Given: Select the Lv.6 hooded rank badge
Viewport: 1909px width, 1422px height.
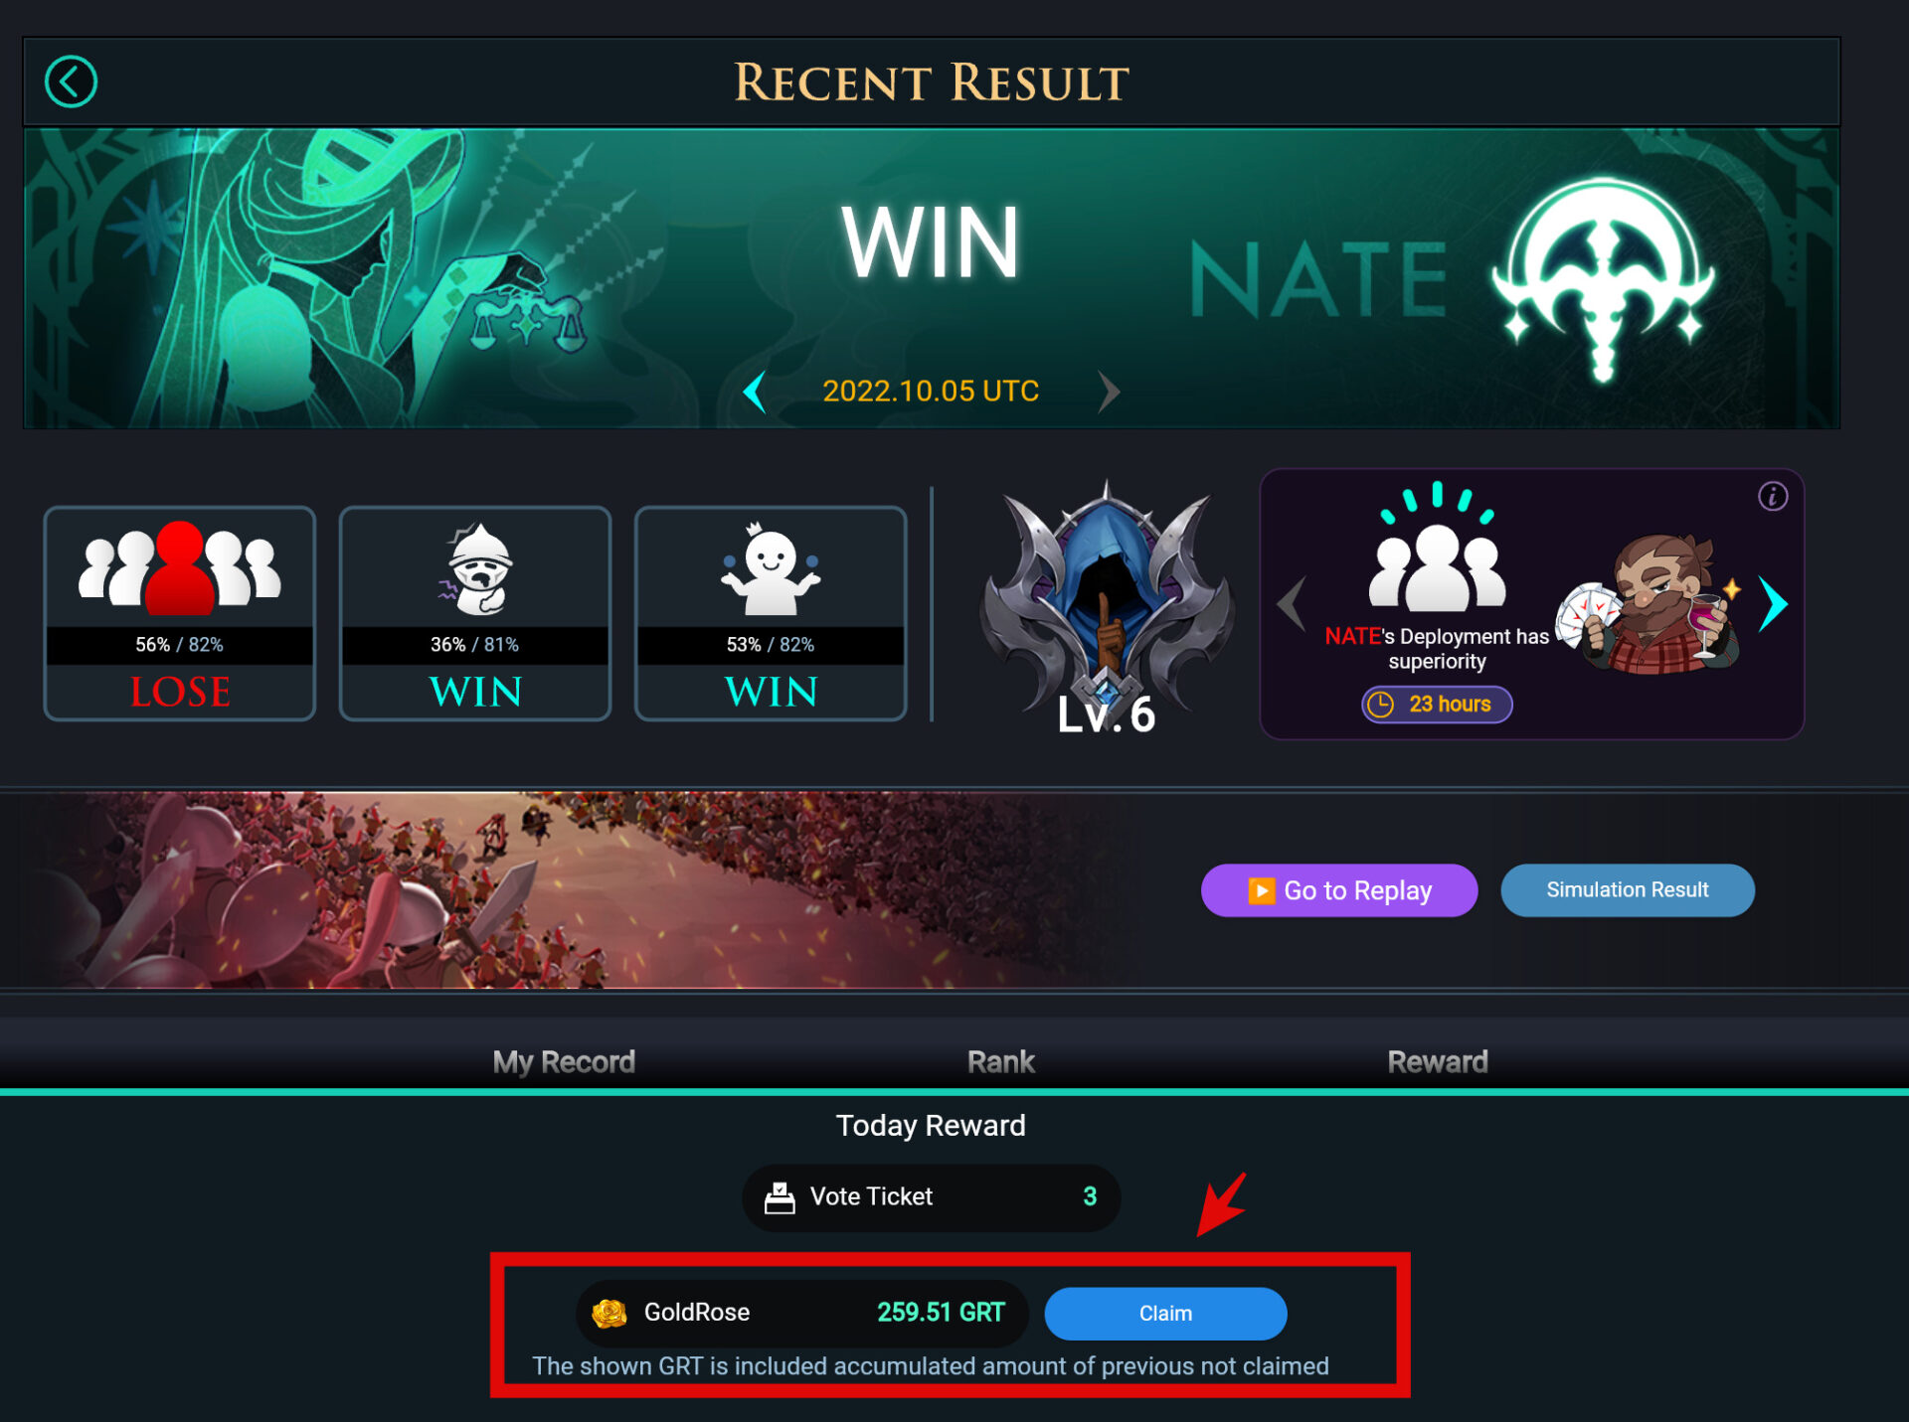Looking at the screenshot, I should pyautogui.click(x=1106, y=607).
